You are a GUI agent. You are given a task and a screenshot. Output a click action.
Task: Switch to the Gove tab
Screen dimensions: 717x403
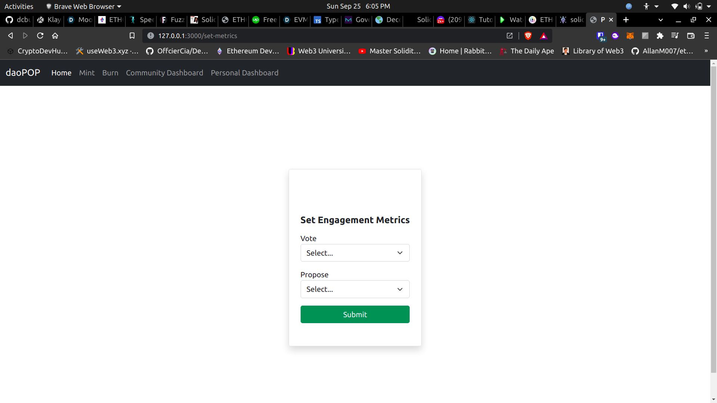pyautogui.click(x=357, y=19)
